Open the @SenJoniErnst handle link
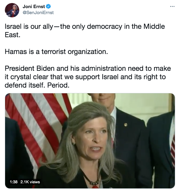 pyautogui.click(x=38, y=13)
